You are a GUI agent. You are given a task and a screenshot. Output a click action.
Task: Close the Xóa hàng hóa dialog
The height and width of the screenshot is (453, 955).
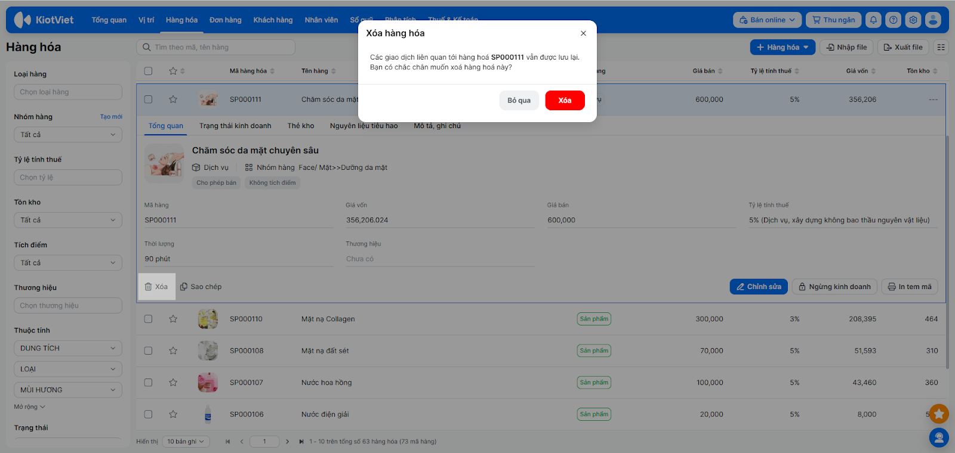coord(583,33)
